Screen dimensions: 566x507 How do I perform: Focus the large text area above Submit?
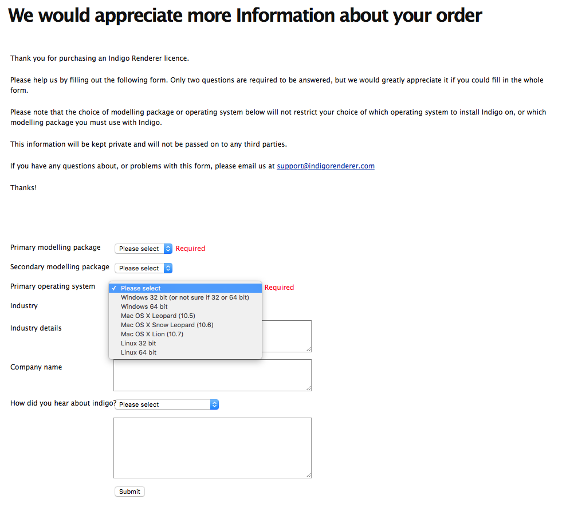pos(212,448)
